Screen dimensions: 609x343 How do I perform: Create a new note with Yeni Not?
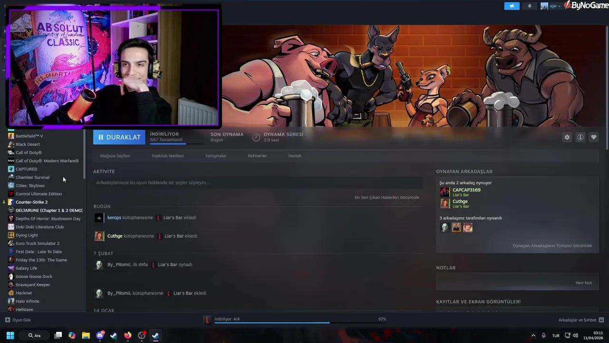coord(583,283)
